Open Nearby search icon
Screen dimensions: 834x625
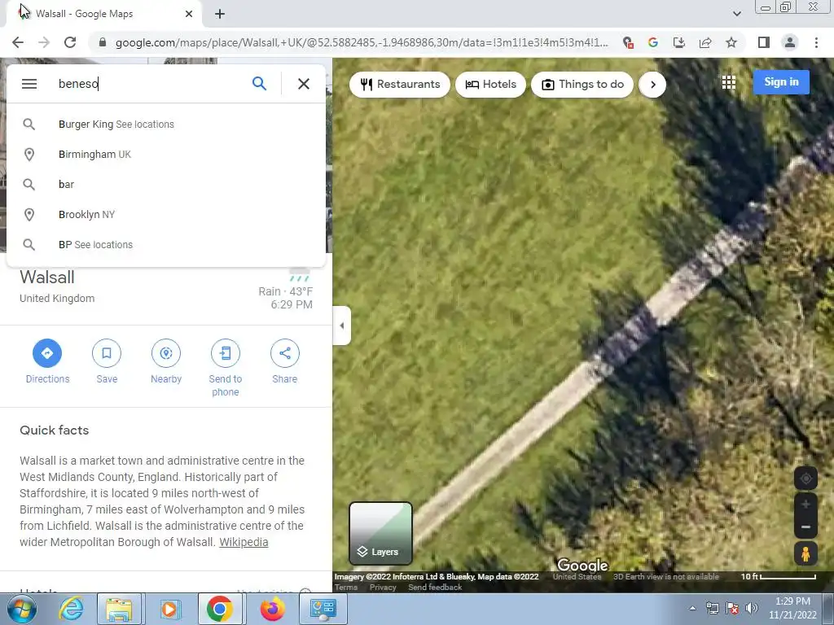click(x=166, y=353)
